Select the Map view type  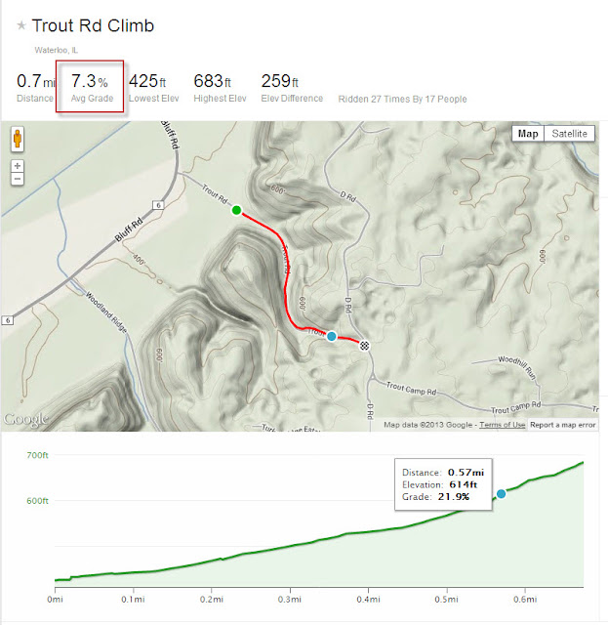tap(528, 134)
